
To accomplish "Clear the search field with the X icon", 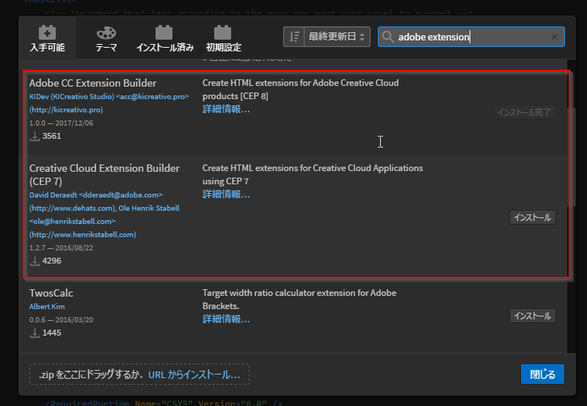I will 555,37.
